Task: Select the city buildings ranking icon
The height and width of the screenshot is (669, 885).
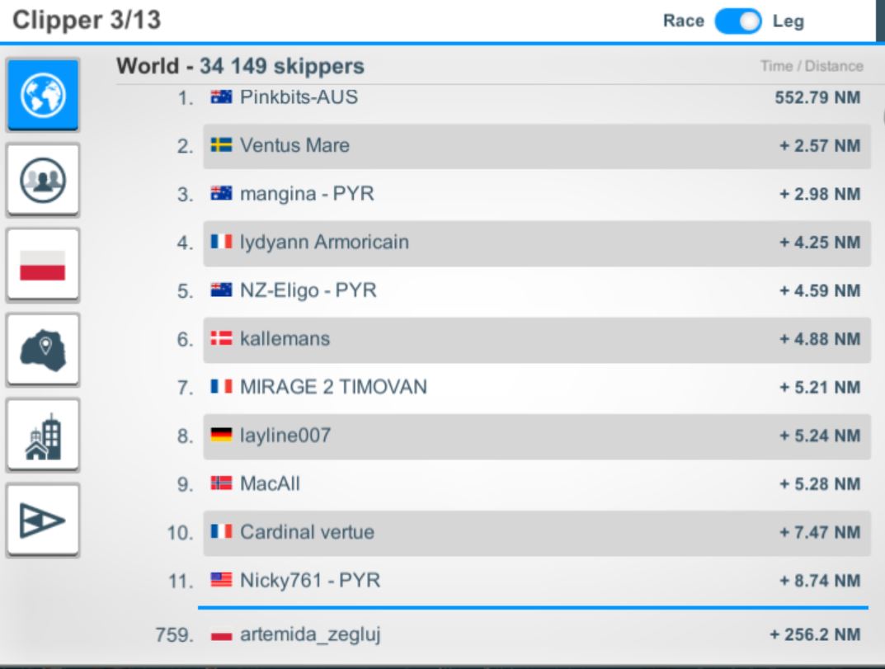Action: (x=43, y=435)
